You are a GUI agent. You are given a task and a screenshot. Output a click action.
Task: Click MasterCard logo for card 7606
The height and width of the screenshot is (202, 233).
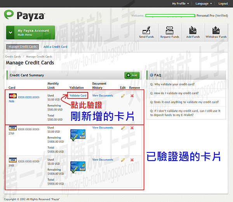[x=13, y=96]
